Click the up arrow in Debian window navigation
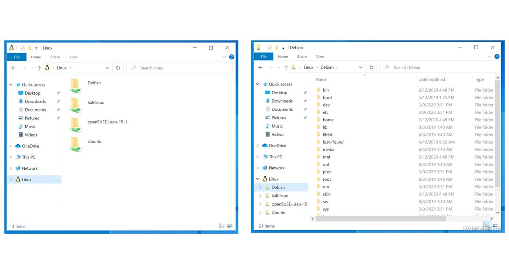Viewport: 509px width, 265px height. click(x=286, y=67)
